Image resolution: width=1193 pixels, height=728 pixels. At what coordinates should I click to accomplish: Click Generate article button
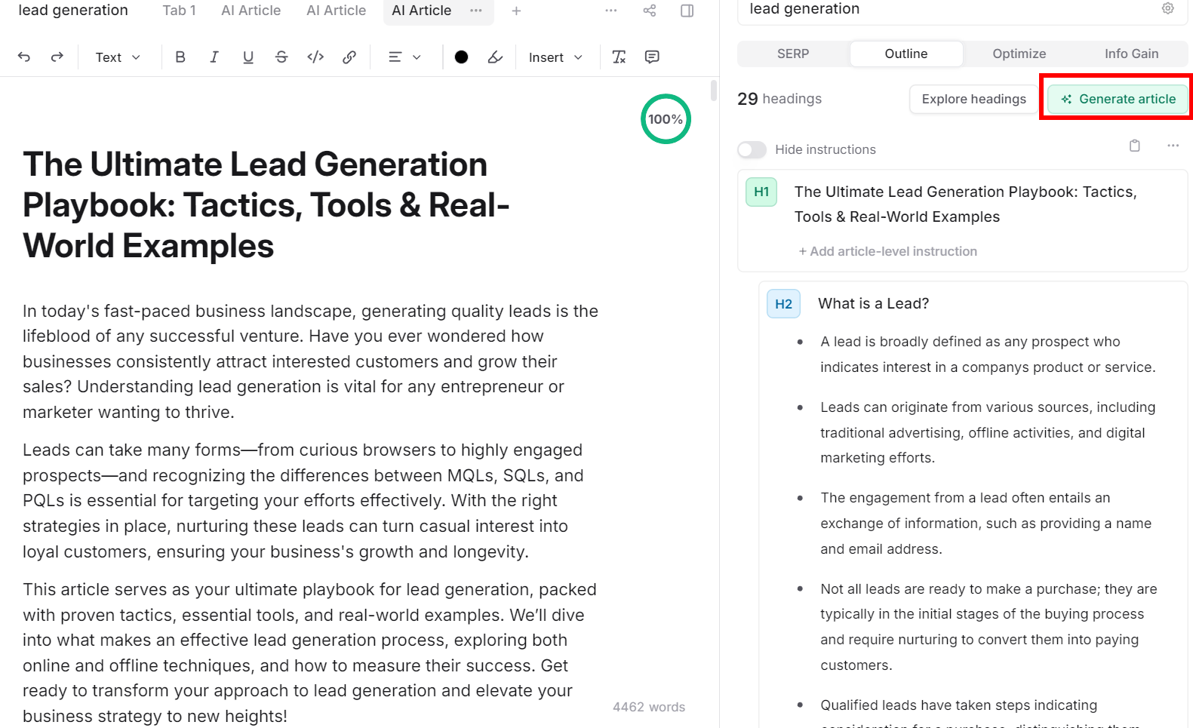pyautogui.click(x=1118, y=99)
